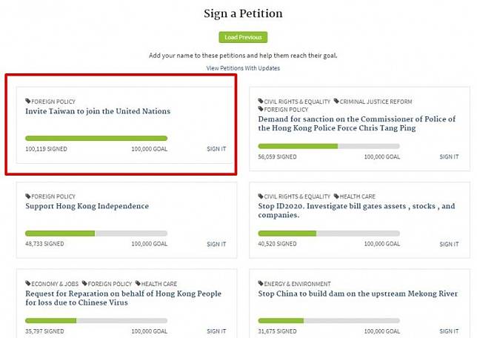Sign the Stop ID2020 petition
Viewport: 477px width, 338px height.
pyautogui.click(x=449, y=244)
